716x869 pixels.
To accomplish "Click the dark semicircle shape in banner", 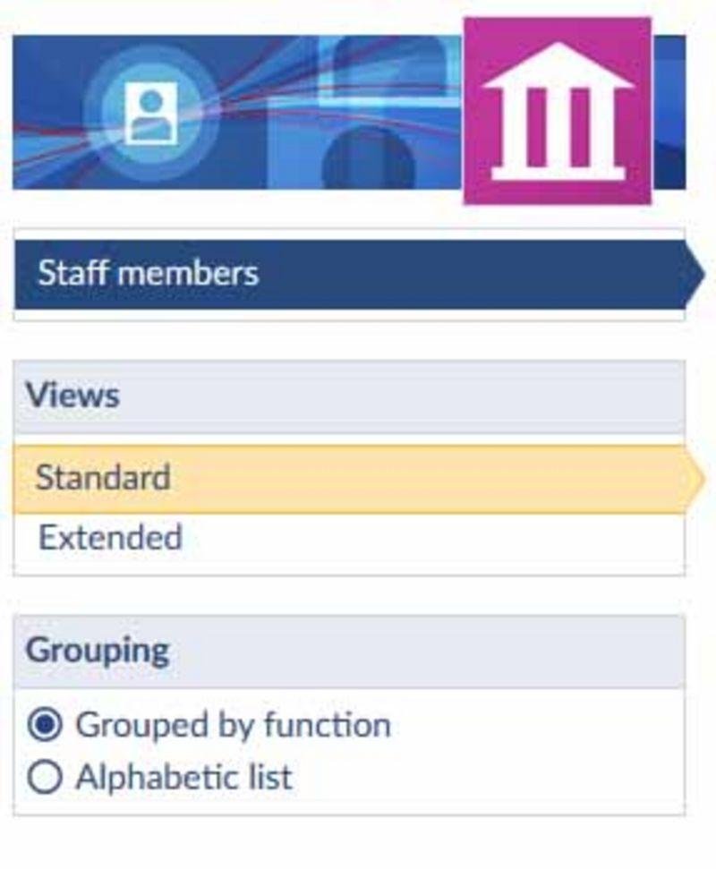I will point(369,159).
